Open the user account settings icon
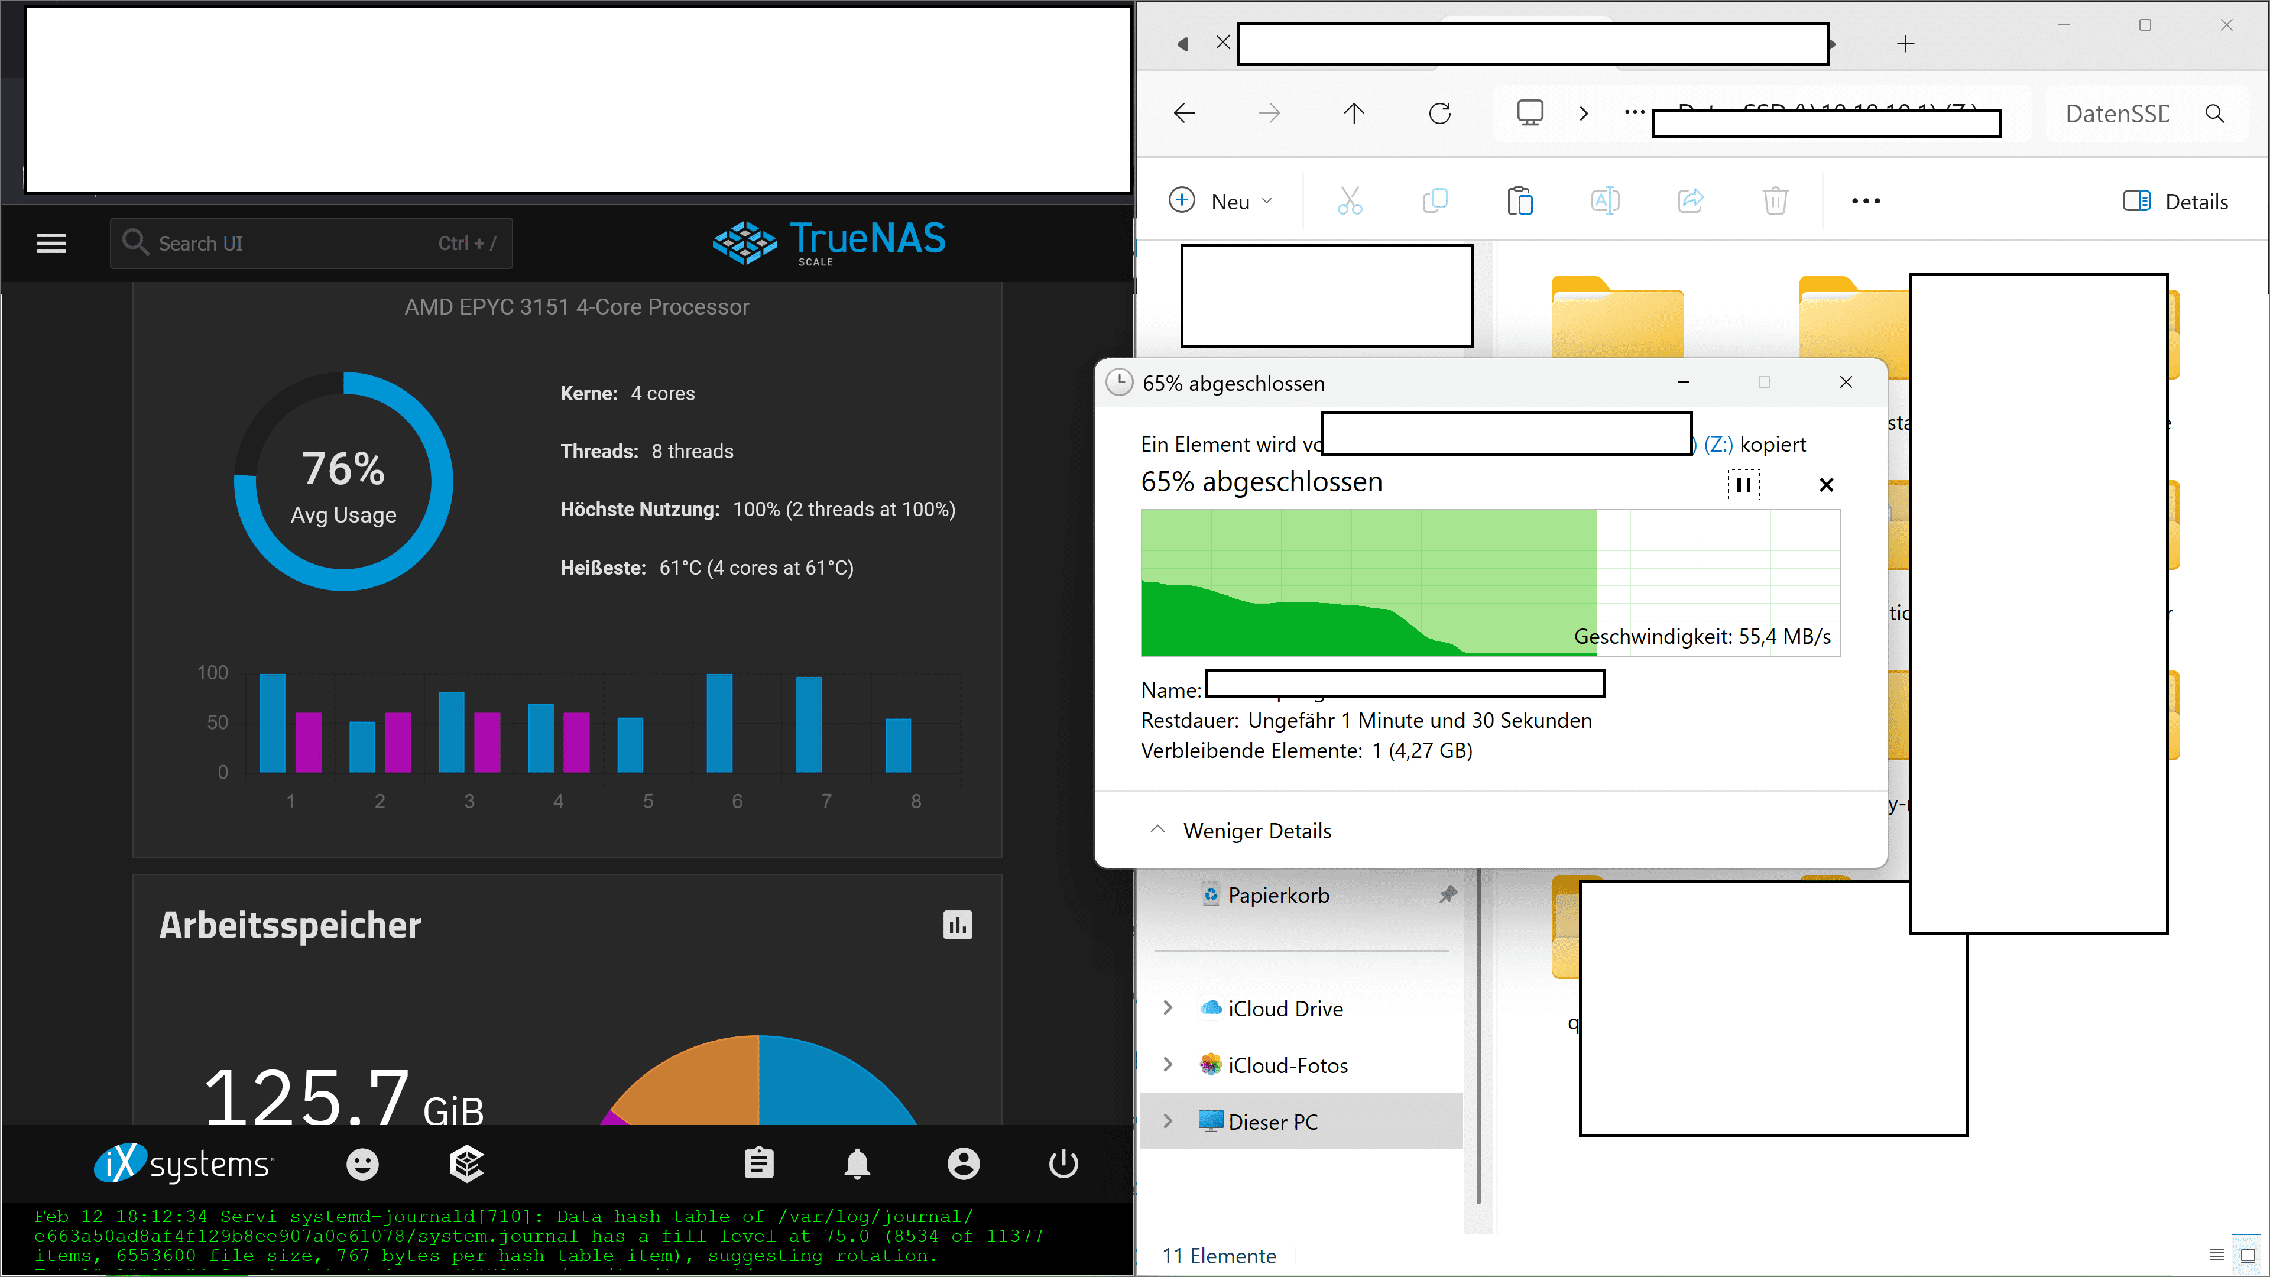 point(963,1164)
